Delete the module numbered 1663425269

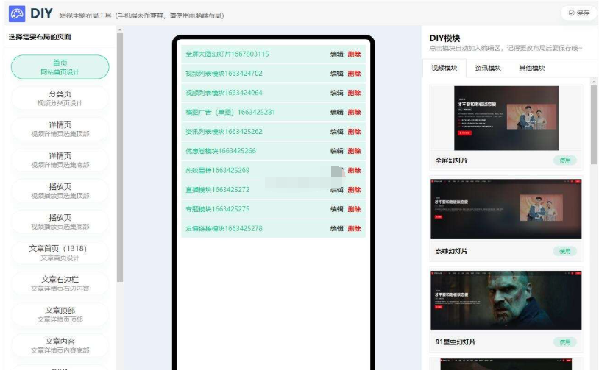pyautogui.click(x=354, y=170)
